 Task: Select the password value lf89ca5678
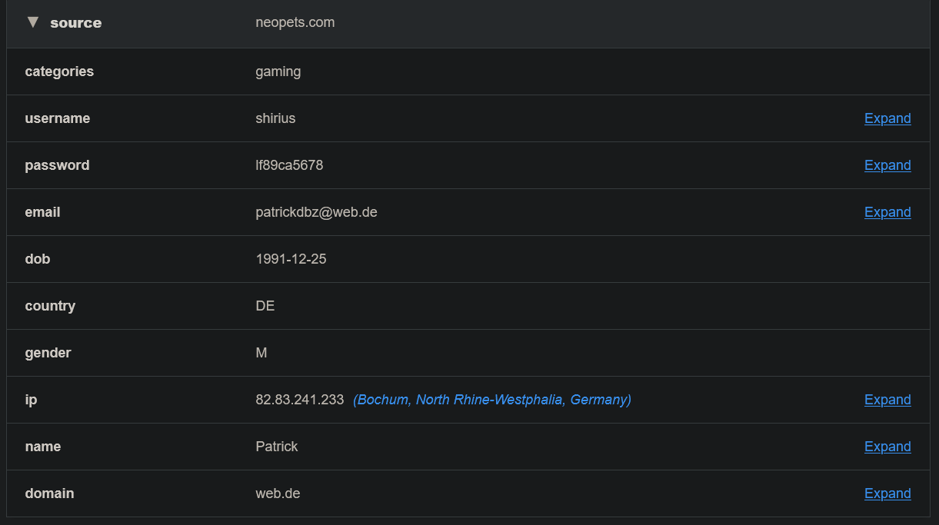point(289,165)
